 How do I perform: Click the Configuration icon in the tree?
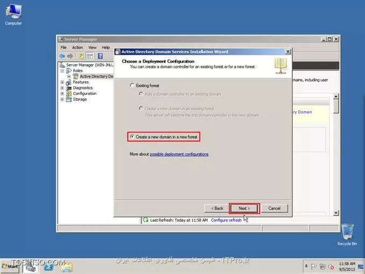tap(69, 93)
